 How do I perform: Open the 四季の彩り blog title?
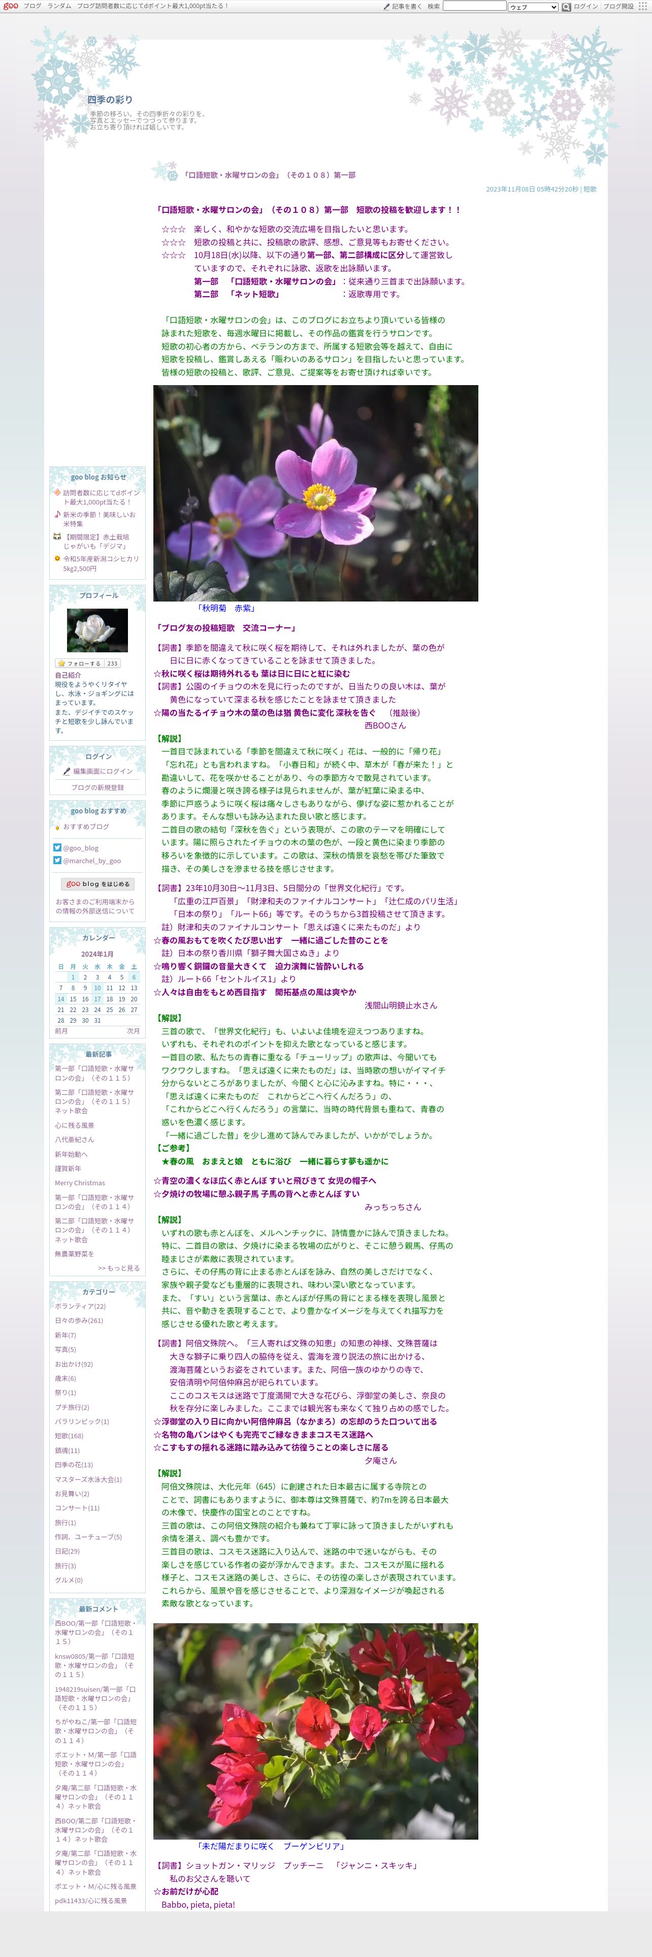point(110,100)
